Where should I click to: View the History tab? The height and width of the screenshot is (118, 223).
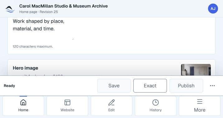tap(156, 106)
